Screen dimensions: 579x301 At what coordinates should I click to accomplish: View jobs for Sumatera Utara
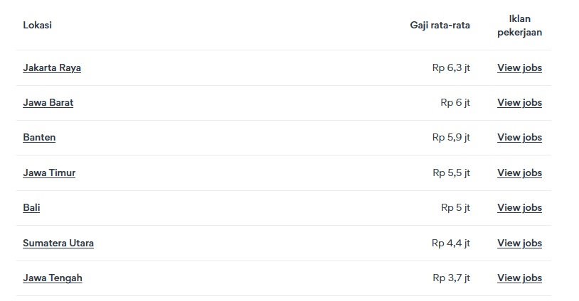click(519, 243)
